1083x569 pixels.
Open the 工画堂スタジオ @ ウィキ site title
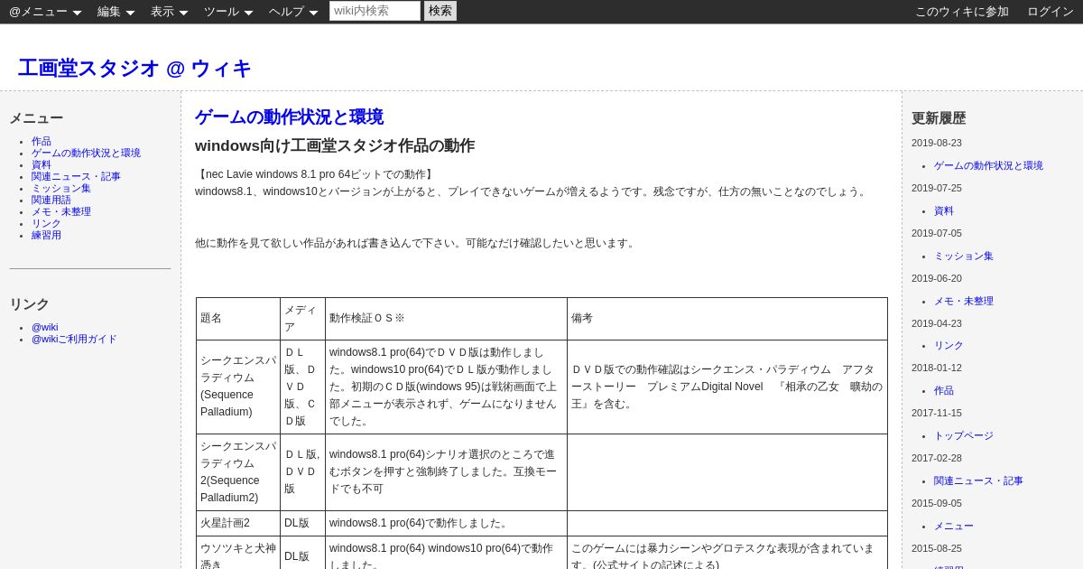pos(134,69)
